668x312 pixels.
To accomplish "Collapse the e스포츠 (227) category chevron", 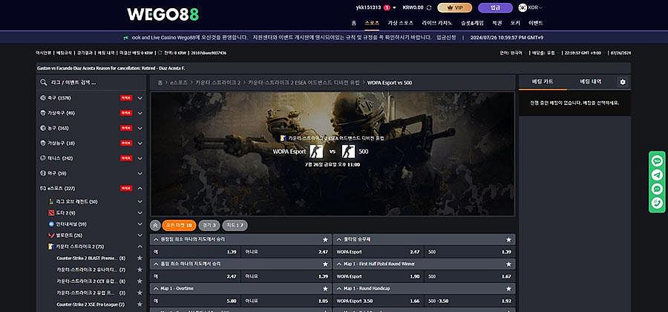I will (x=140, y=189).
